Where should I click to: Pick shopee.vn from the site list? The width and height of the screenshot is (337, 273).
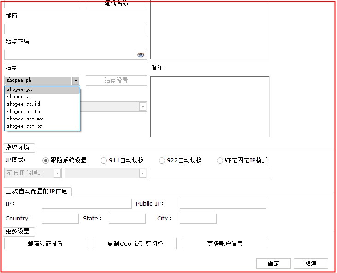tap(42, 97)
